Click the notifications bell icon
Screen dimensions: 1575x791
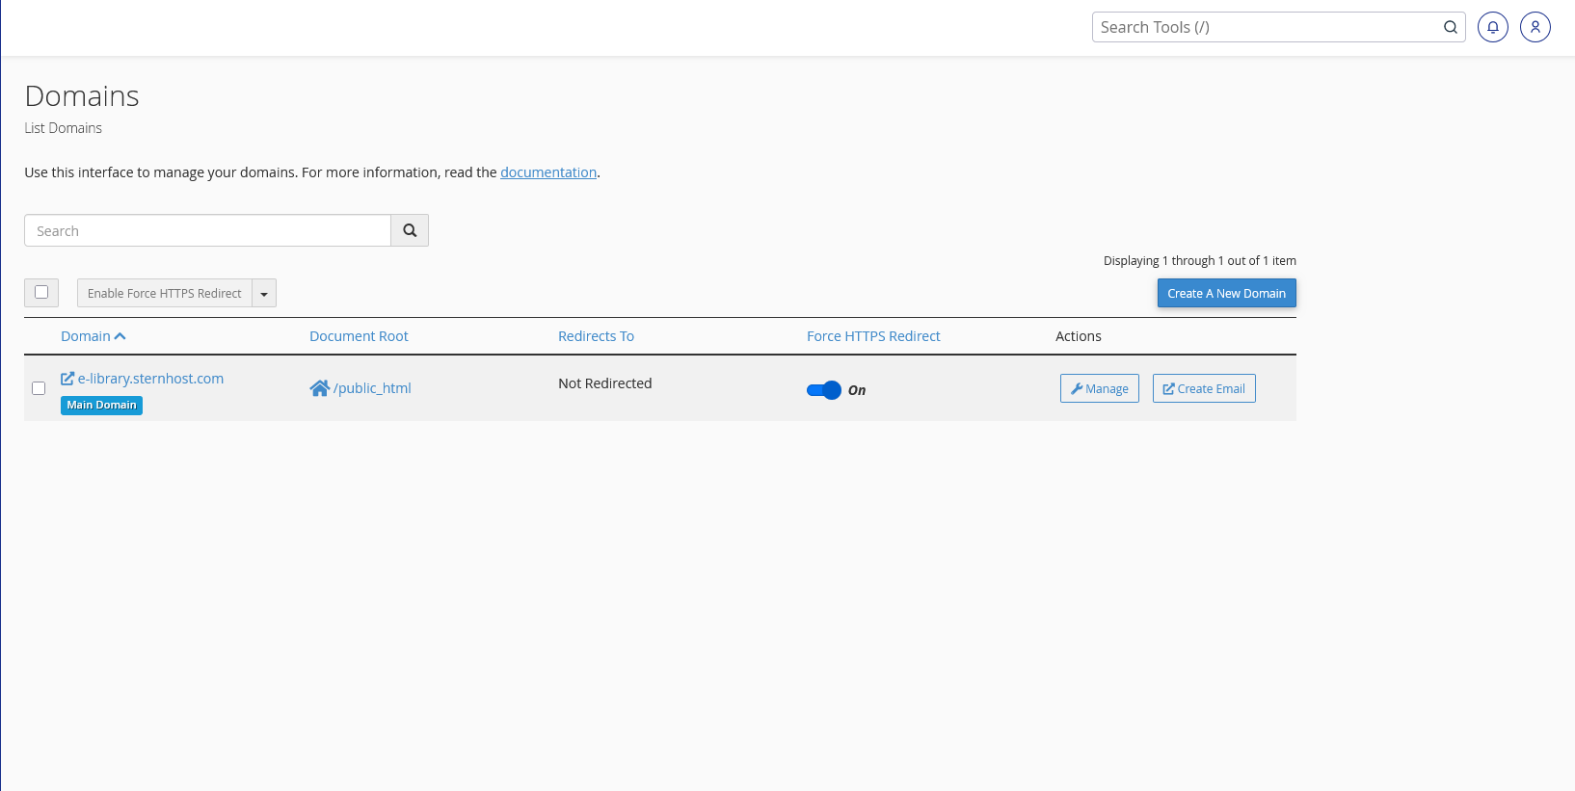click(x=1492, y=27)
